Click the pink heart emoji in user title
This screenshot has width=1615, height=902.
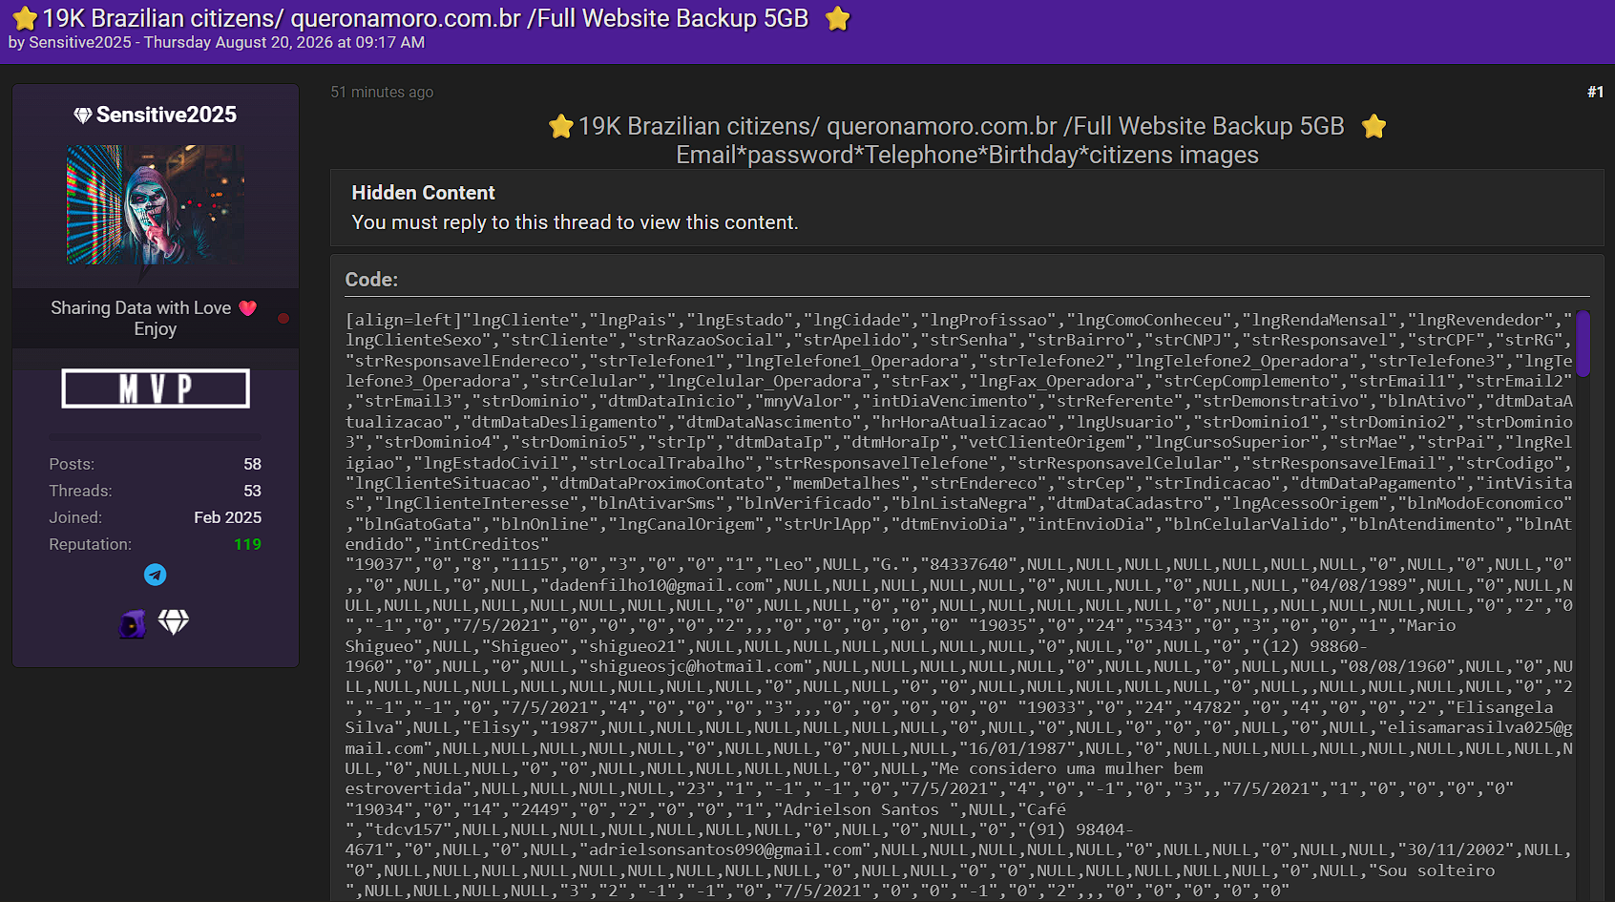[248, 308]
